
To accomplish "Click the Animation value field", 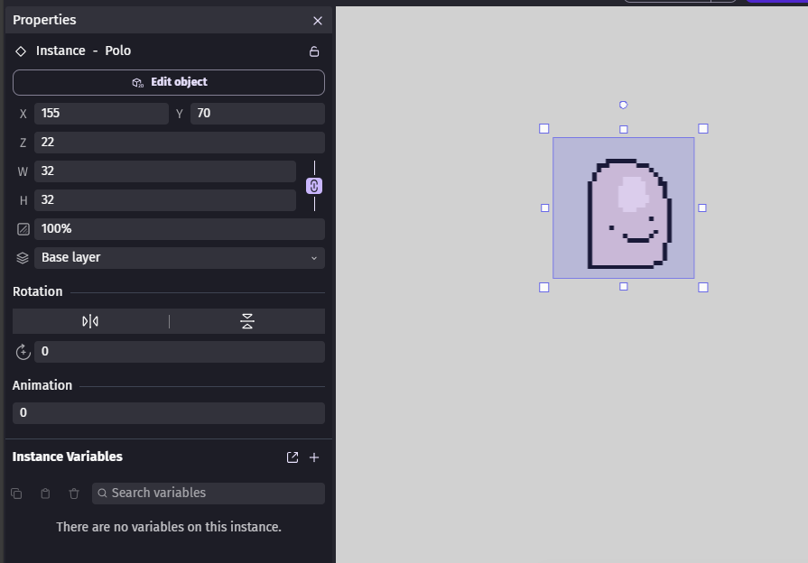I will coord(169,413).
